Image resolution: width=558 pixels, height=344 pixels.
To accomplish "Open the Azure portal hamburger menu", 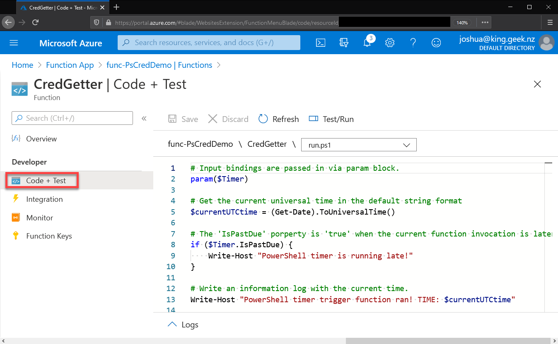I will point(14,43).
